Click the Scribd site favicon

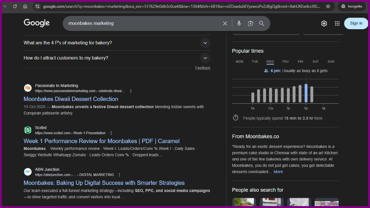[28, 130]
